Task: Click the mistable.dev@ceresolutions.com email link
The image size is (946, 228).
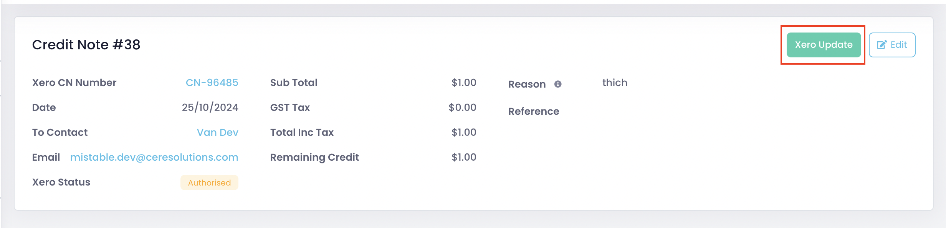Action: tap(154, 157)
